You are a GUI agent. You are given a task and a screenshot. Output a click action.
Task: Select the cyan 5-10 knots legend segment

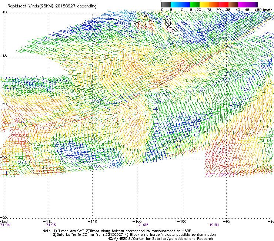tap(176, 4)
